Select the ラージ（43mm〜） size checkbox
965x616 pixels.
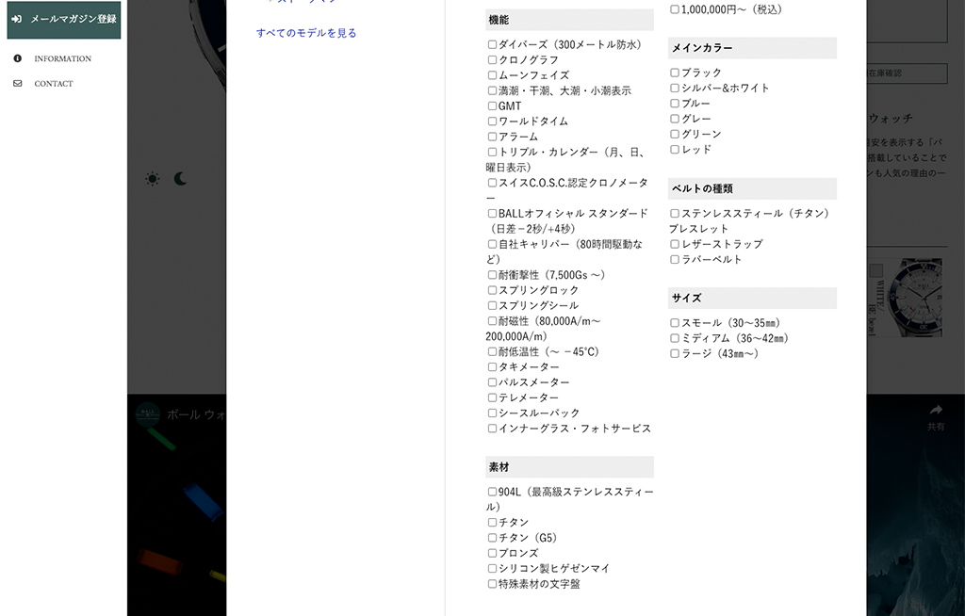(x=675, y=354)
